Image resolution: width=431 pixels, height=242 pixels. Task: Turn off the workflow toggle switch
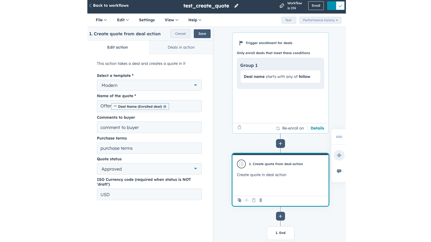(x=336, y=6)
